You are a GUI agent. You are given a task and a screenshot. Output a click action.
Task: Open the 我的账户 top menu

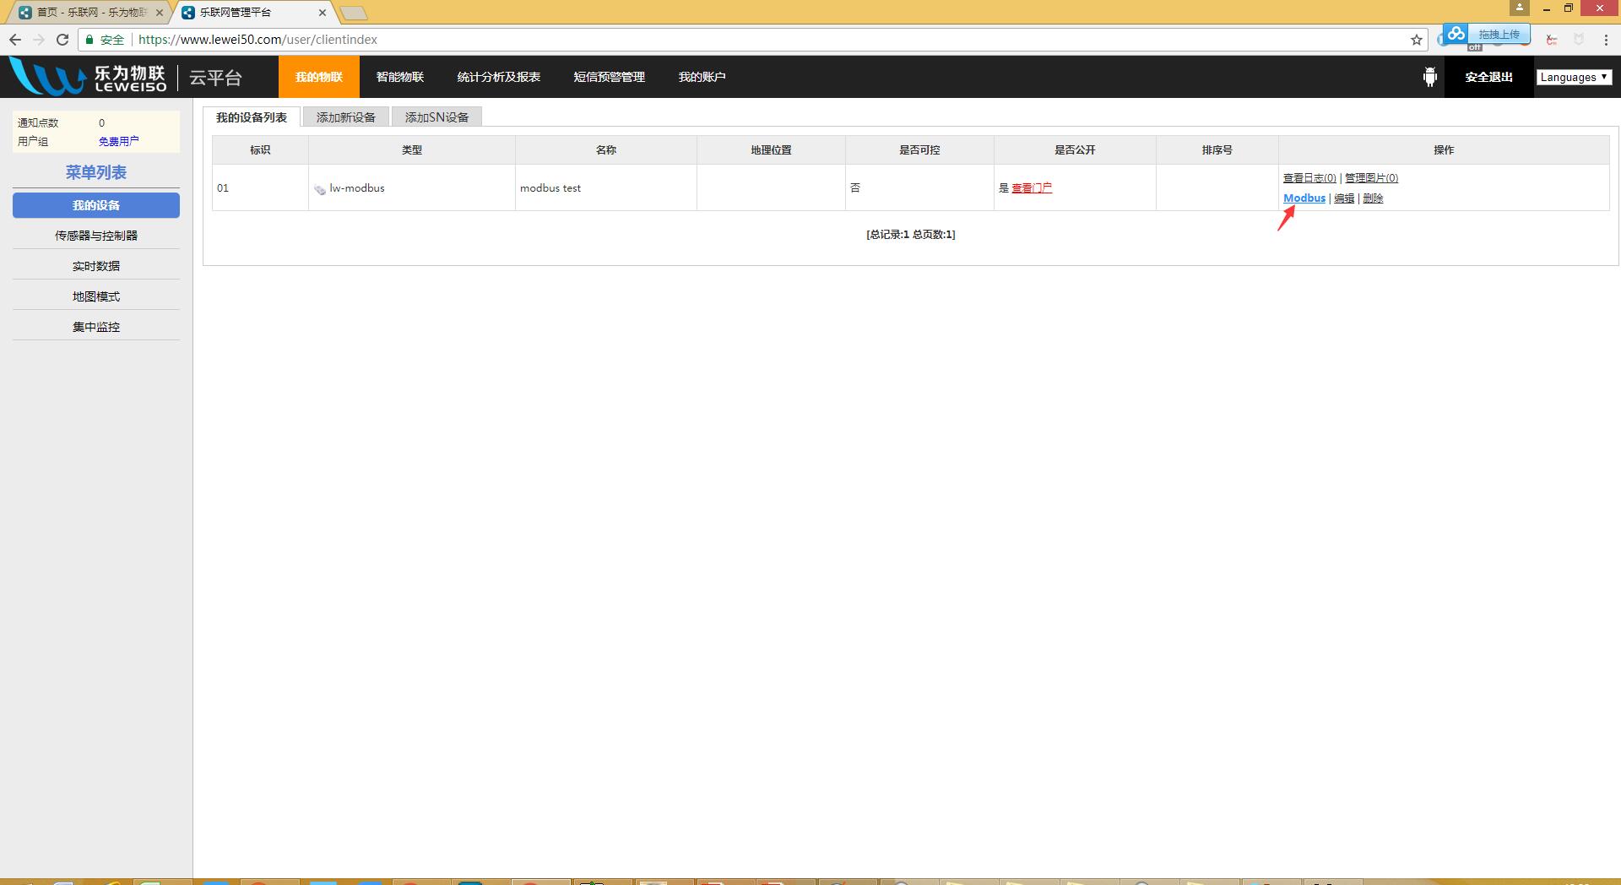pyautogui.click(x=702, y=77)
